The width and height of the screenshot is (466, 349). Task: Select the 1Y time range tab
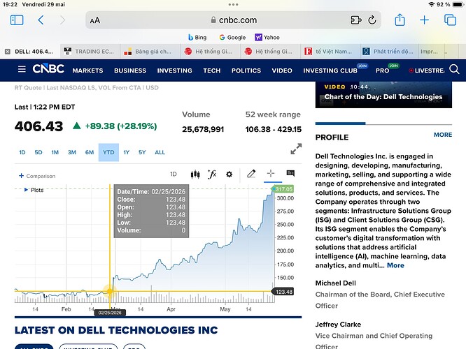pos(127,152)
